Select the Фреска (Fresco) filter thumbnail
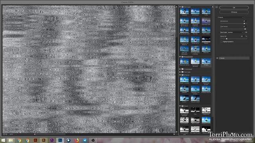Screen dimensions: 255x143 coord(206,39)
